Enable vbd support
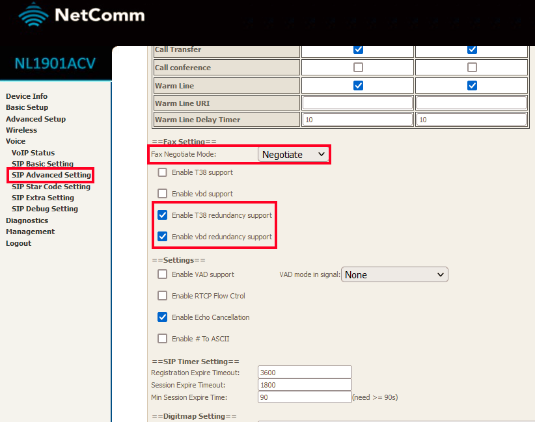535x422 pixels. tap(162, 193)
